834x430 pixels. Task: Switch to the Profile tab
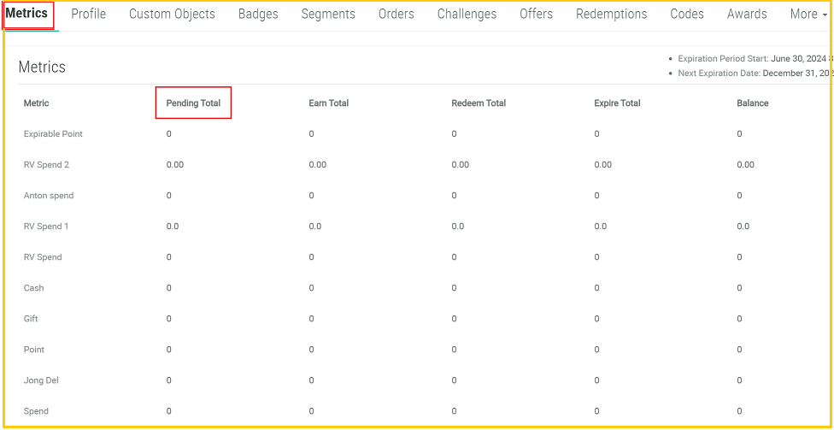88,14
